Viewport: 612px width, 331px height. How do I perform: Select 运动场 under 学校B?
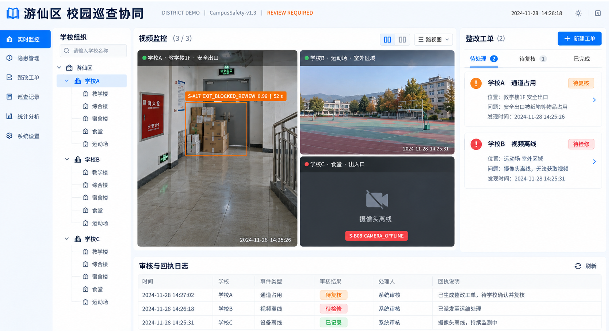click(100, 223)
